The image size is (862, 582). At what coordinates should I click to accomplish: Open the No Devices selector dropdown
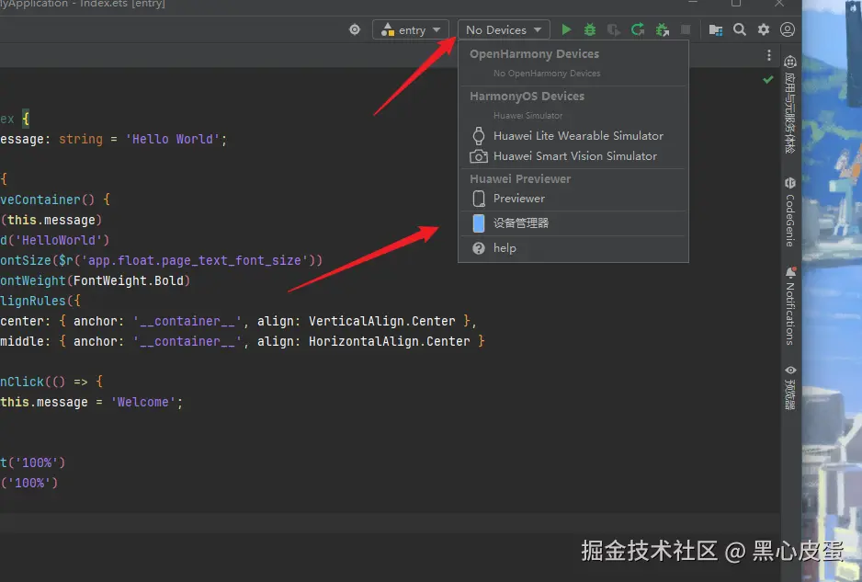click(504, 29)
